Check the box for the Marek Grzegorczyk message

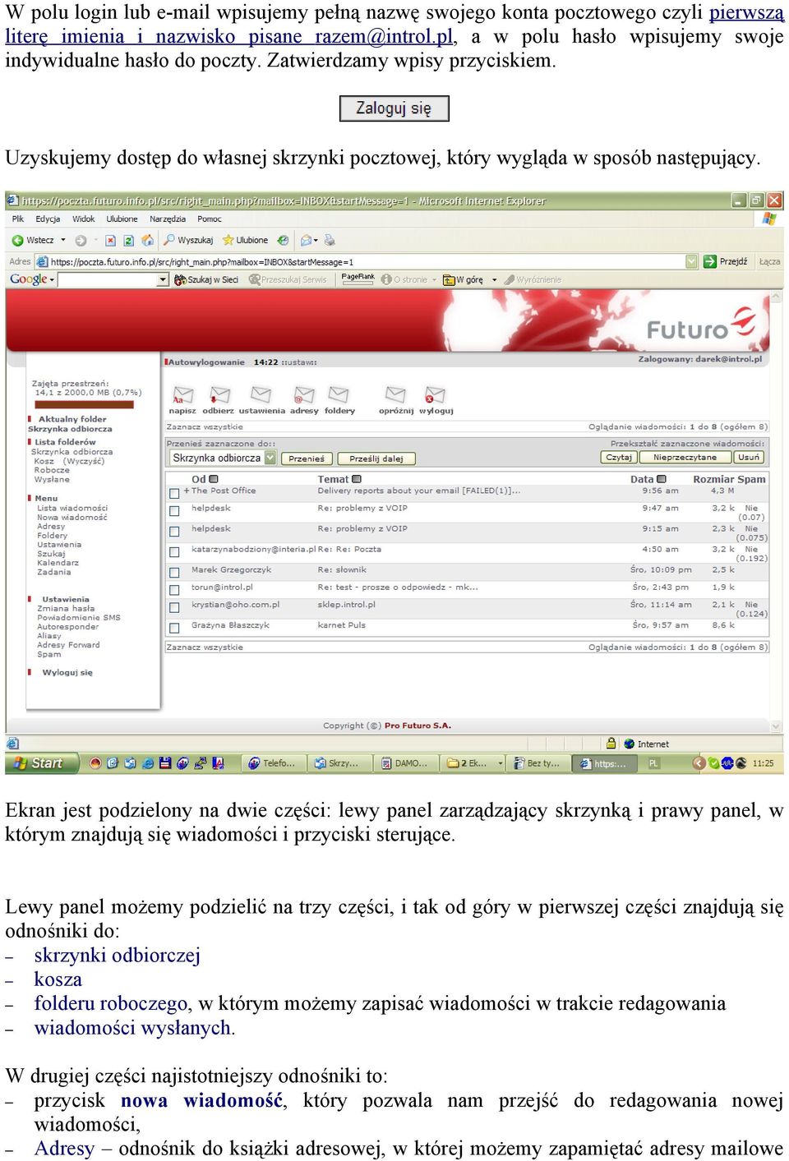click(x=174, y=573)
